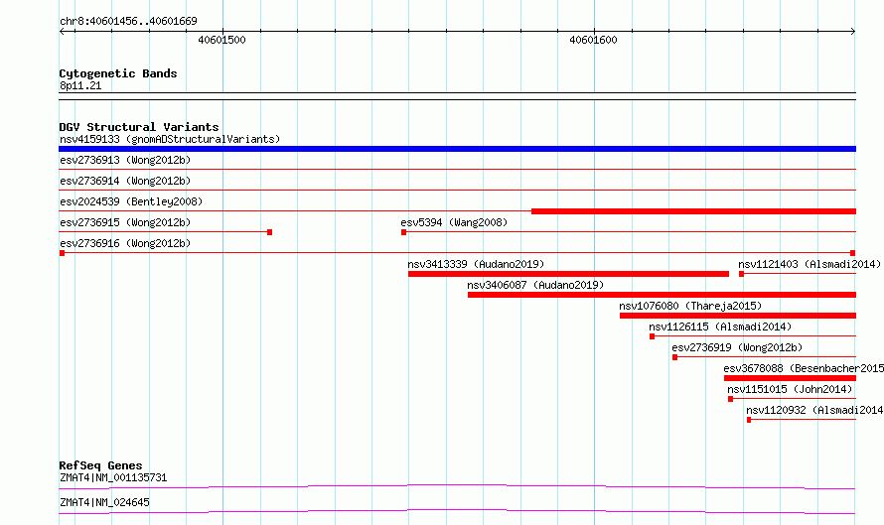Viewport: 884px width, 525px height.
Task: Open variant esv2736916 (Wong2012b)
Action: pyautogui.click(x=125, y=243)
